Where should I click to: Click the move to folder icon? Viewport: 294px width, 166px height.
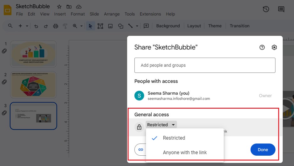69,7
